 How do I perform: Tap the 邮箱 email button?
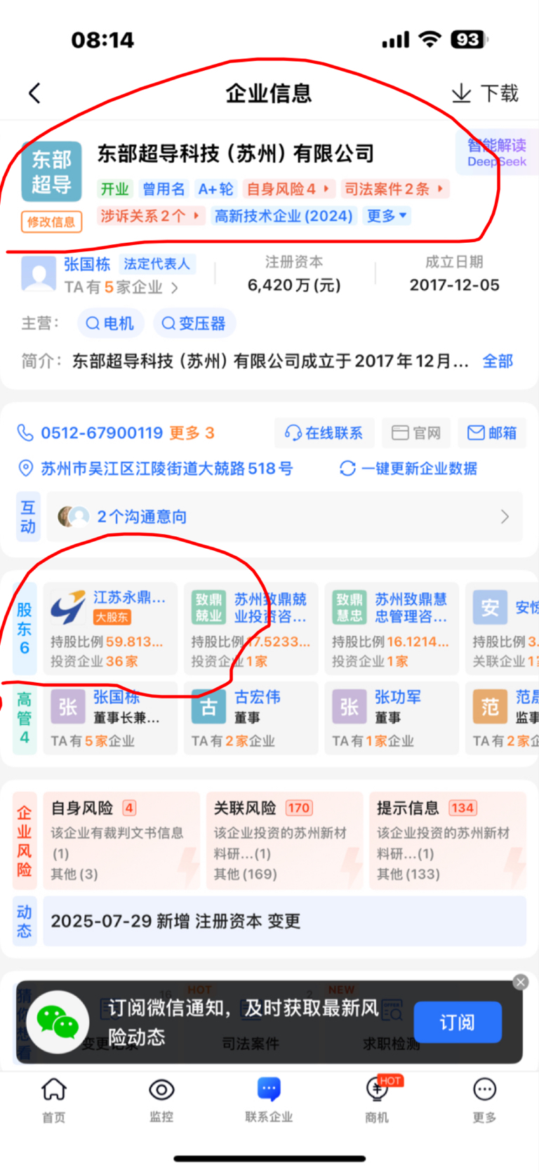[x=492, y=433]
